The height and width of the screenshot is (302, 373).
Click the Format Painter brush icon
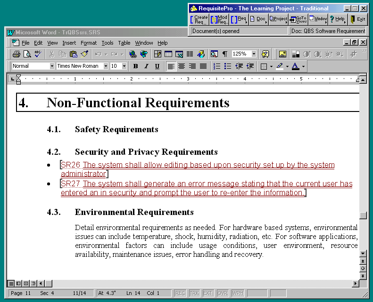pyautogui.click(x=84, y=54)
